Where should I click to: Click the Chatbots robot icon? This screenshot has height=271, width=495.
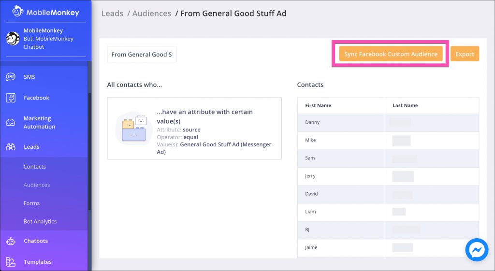(x=11, y=241)
